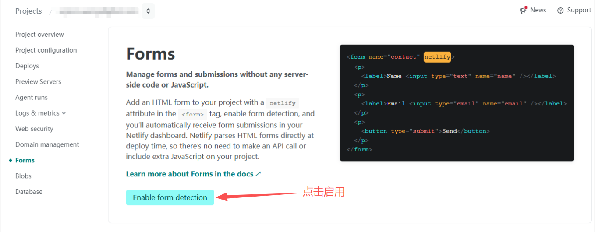The width and height of the screenshot is (595, 232).
Task: Click Enable form detection button
Action: pyautogui.click(x=170, y=197)
